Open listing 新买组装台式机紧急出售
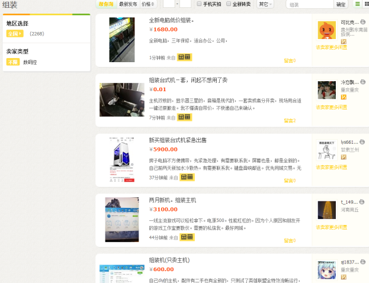This screenshot has height=283, width=369. [x=178, y=140]
